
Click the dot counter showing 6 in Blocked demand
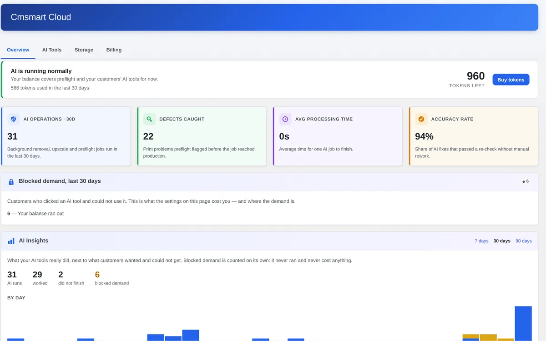tap(526, 181)
